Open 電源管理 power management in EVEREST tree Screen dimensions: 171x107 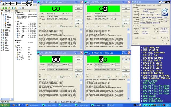point(8,24)
